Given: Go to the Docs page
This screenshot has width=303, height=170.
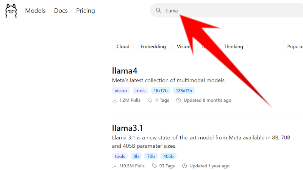Looking at the screenshot, I should [x=61, y=11].
